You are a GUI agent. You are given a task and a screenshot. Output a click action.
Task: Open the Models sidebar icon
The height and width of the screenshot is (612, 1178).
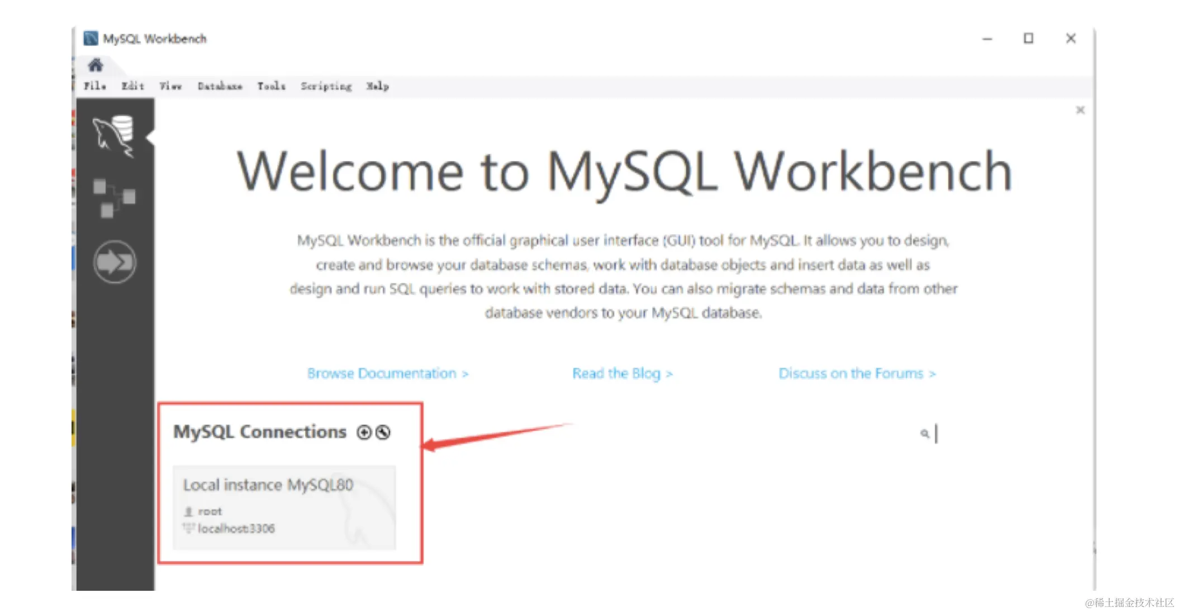[x=114, y=198]
